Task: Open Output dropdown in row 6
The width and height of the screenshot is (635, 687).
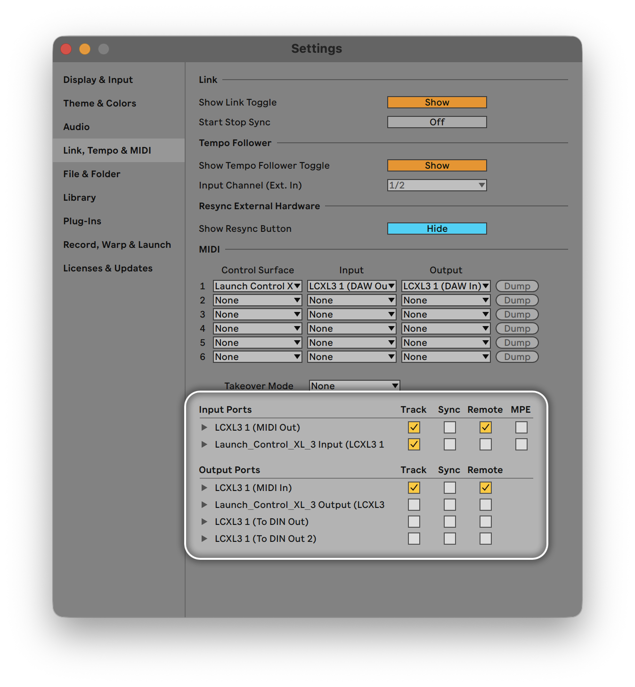Action: click(x=446, y=357)
